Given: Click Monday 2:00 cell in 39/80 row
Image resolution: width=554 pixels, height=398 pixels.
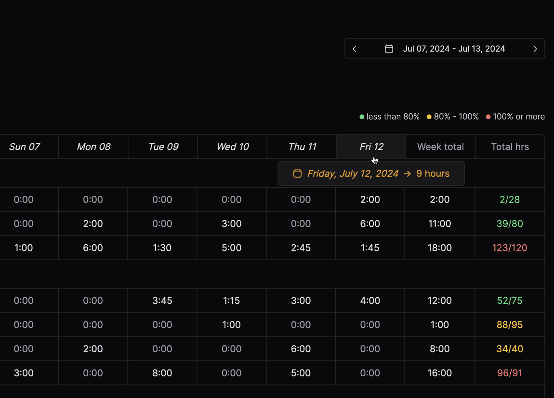Looking at the screenshot, I should 93,223.
